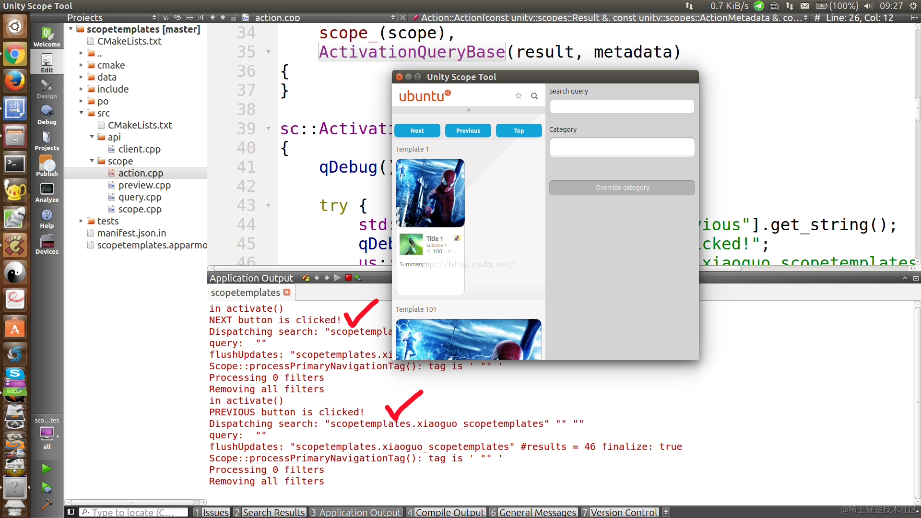Image resolution: width=921 pixels, height=518 pixels.
Task: Switch to the Compile Output tab
Action: pyautogui.click(x=446, y=512)
